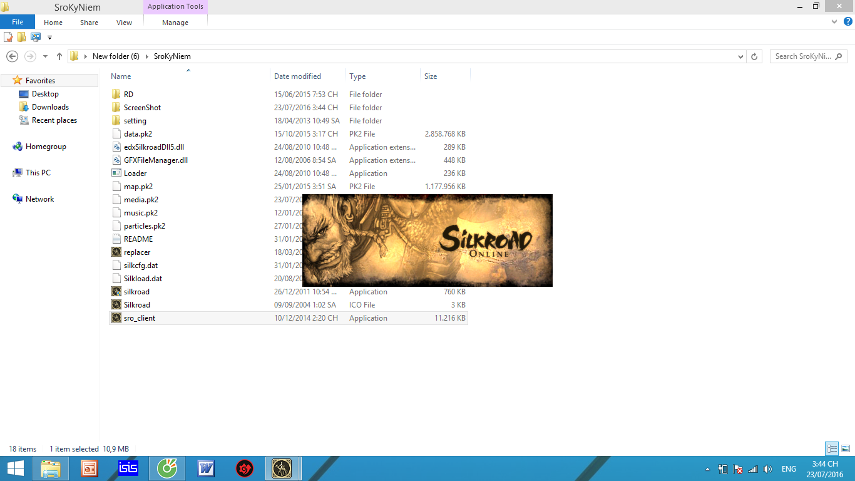Viewport: 855px width, 481px height.
Task: Open Customize Quick Access Toolbar dropdown
Action: coord(49,38)
